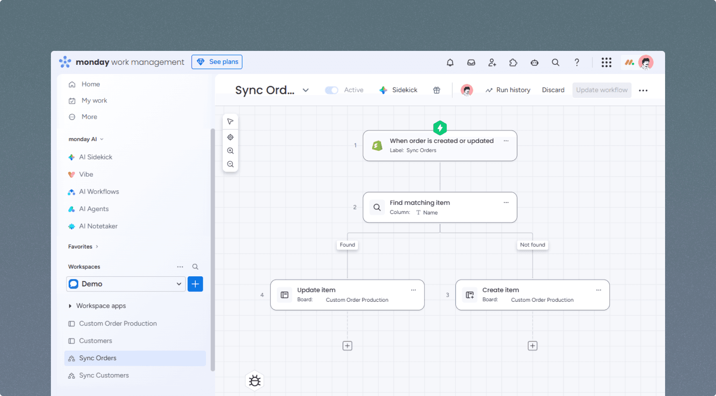Image resolution: width=716 pixels, height=396 pixels.
Task: Click the search magnifier in the header
Action: point(555,62)
